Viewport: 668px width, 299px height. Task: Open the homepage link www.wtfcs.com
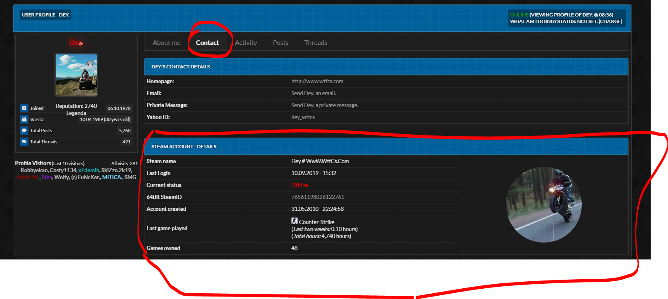pos(317,82)
